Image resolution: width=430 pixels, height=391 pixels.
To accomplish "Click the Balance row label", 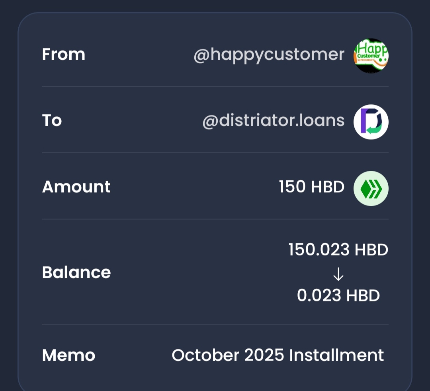I will [x=77, y=272].
